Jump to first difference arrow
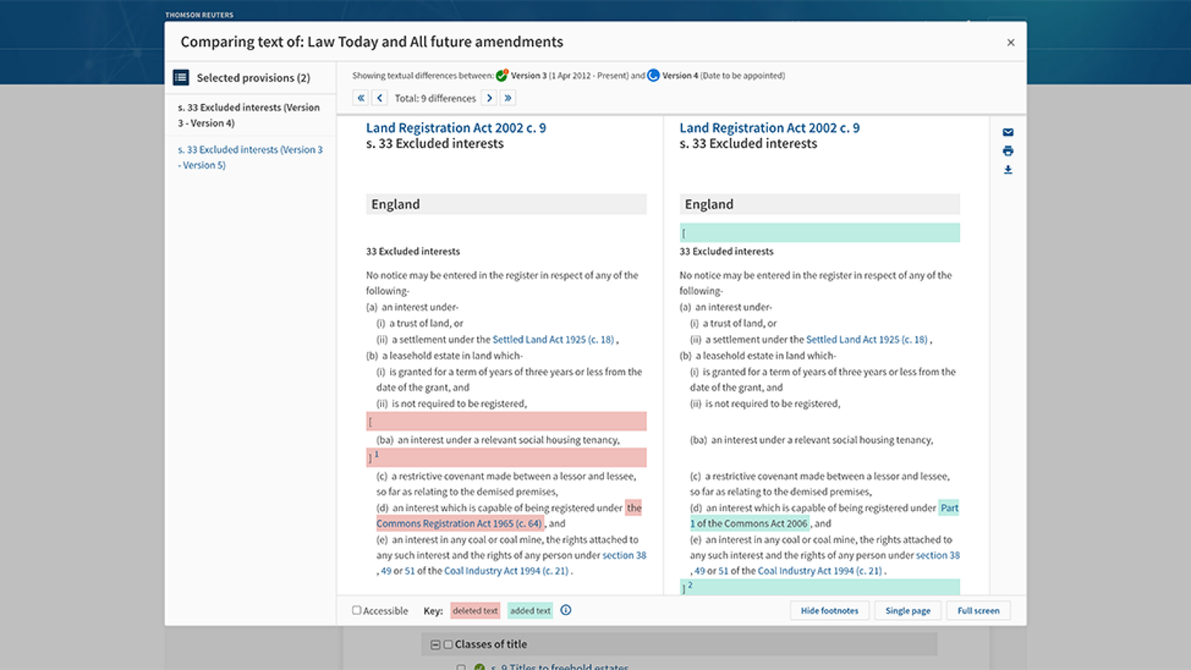The height and width of the screenshot is (670, 1191). tap(361, 98)
